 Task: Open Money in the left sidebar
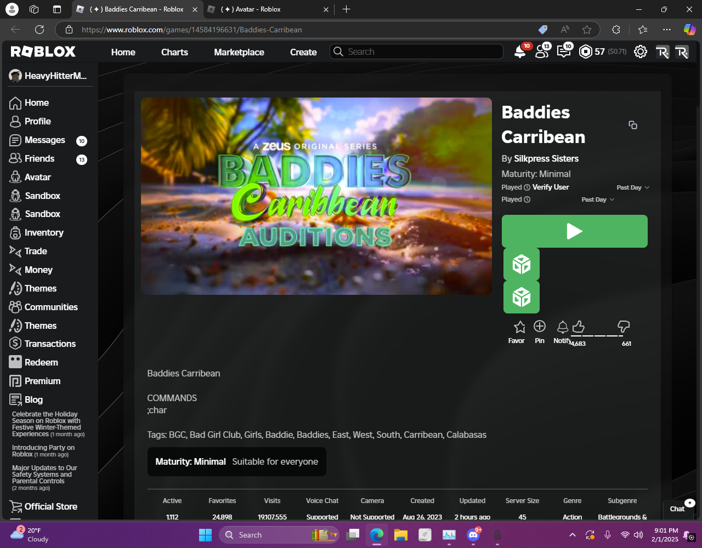[x=31, y=270]
